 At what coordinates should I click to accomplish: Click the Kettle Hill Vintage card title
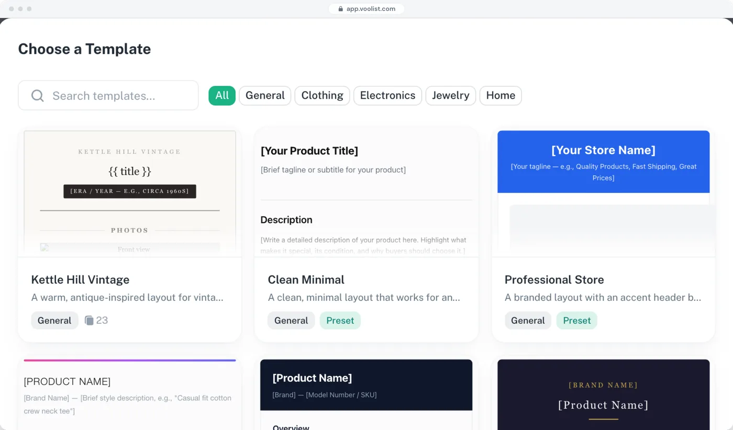[80, 279]
